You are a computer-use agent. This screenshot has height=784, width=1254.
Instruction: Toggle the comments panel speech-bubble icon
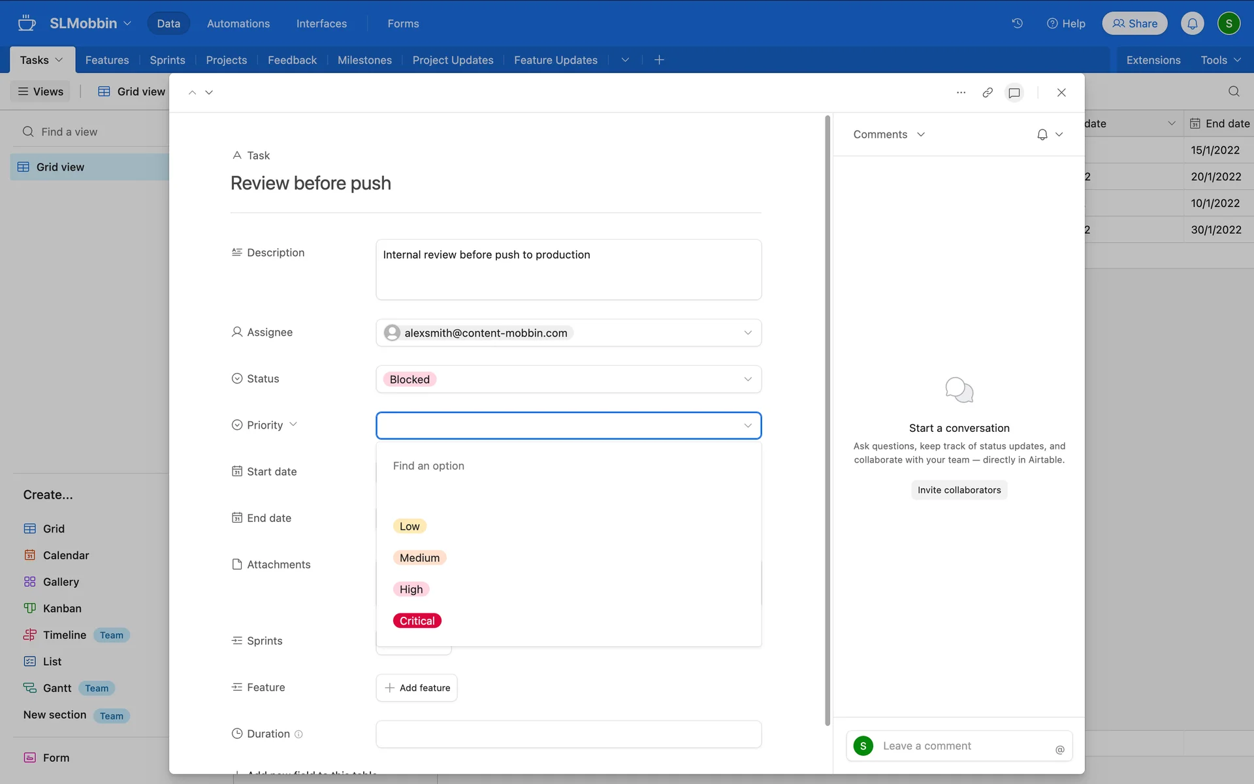pyautogui.click(x=1014, y=93)
